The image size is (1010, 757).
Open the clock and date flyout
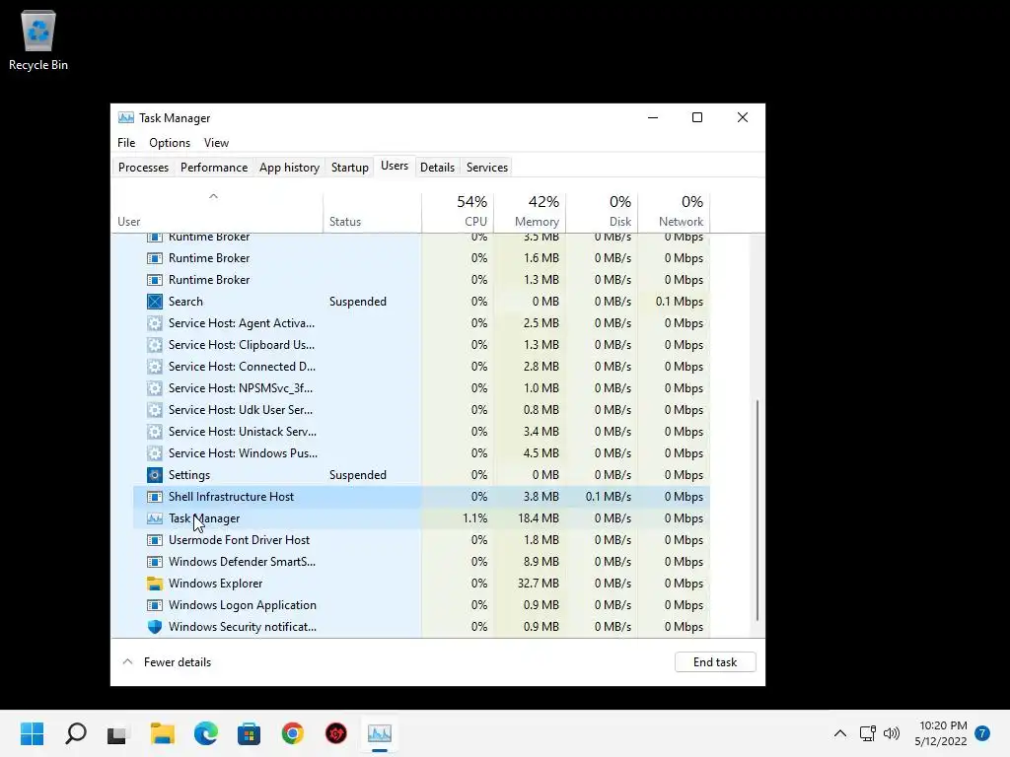click(x=940, y=733)
